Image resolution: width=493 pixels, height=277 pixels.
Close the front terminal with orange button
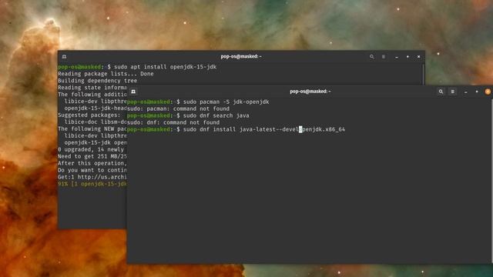(x=488, y=92)
